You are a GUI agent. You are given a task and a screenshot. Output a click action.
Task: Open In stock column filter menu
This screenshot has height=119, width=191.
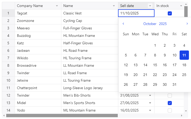click(181, 6)
